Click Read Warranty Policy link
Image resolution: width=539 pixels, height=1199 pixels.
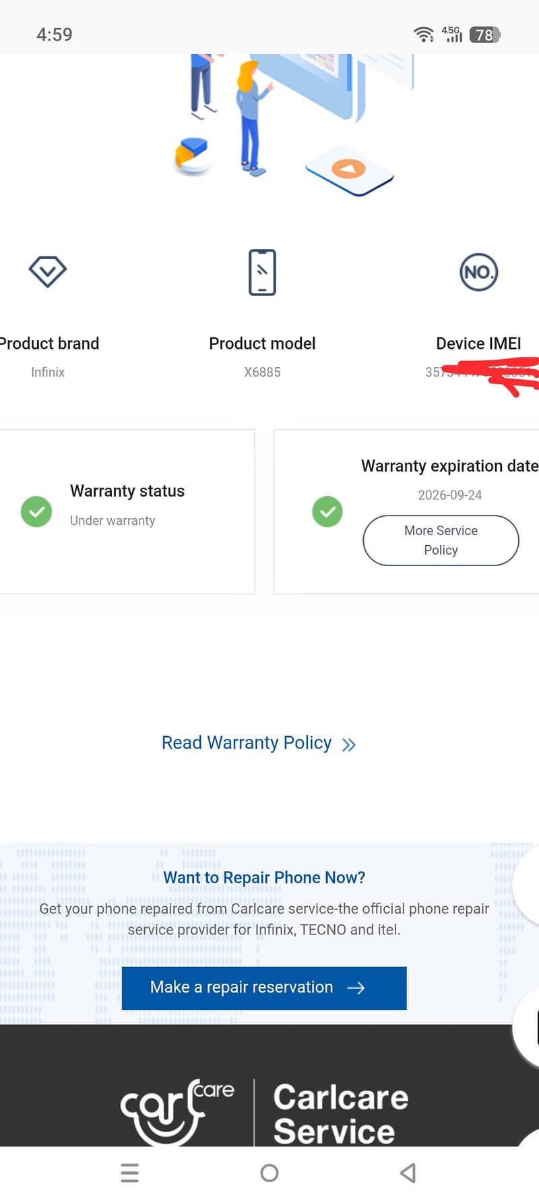[247, 742]
